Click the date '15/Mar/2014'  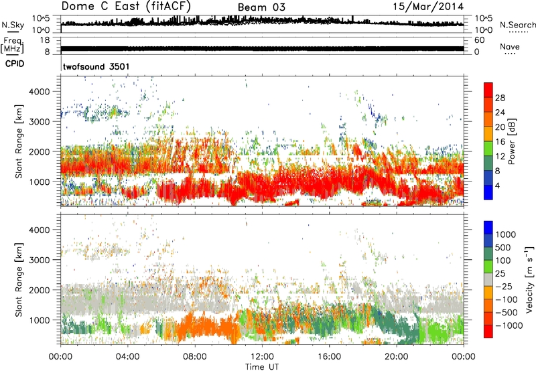(428, 7)
